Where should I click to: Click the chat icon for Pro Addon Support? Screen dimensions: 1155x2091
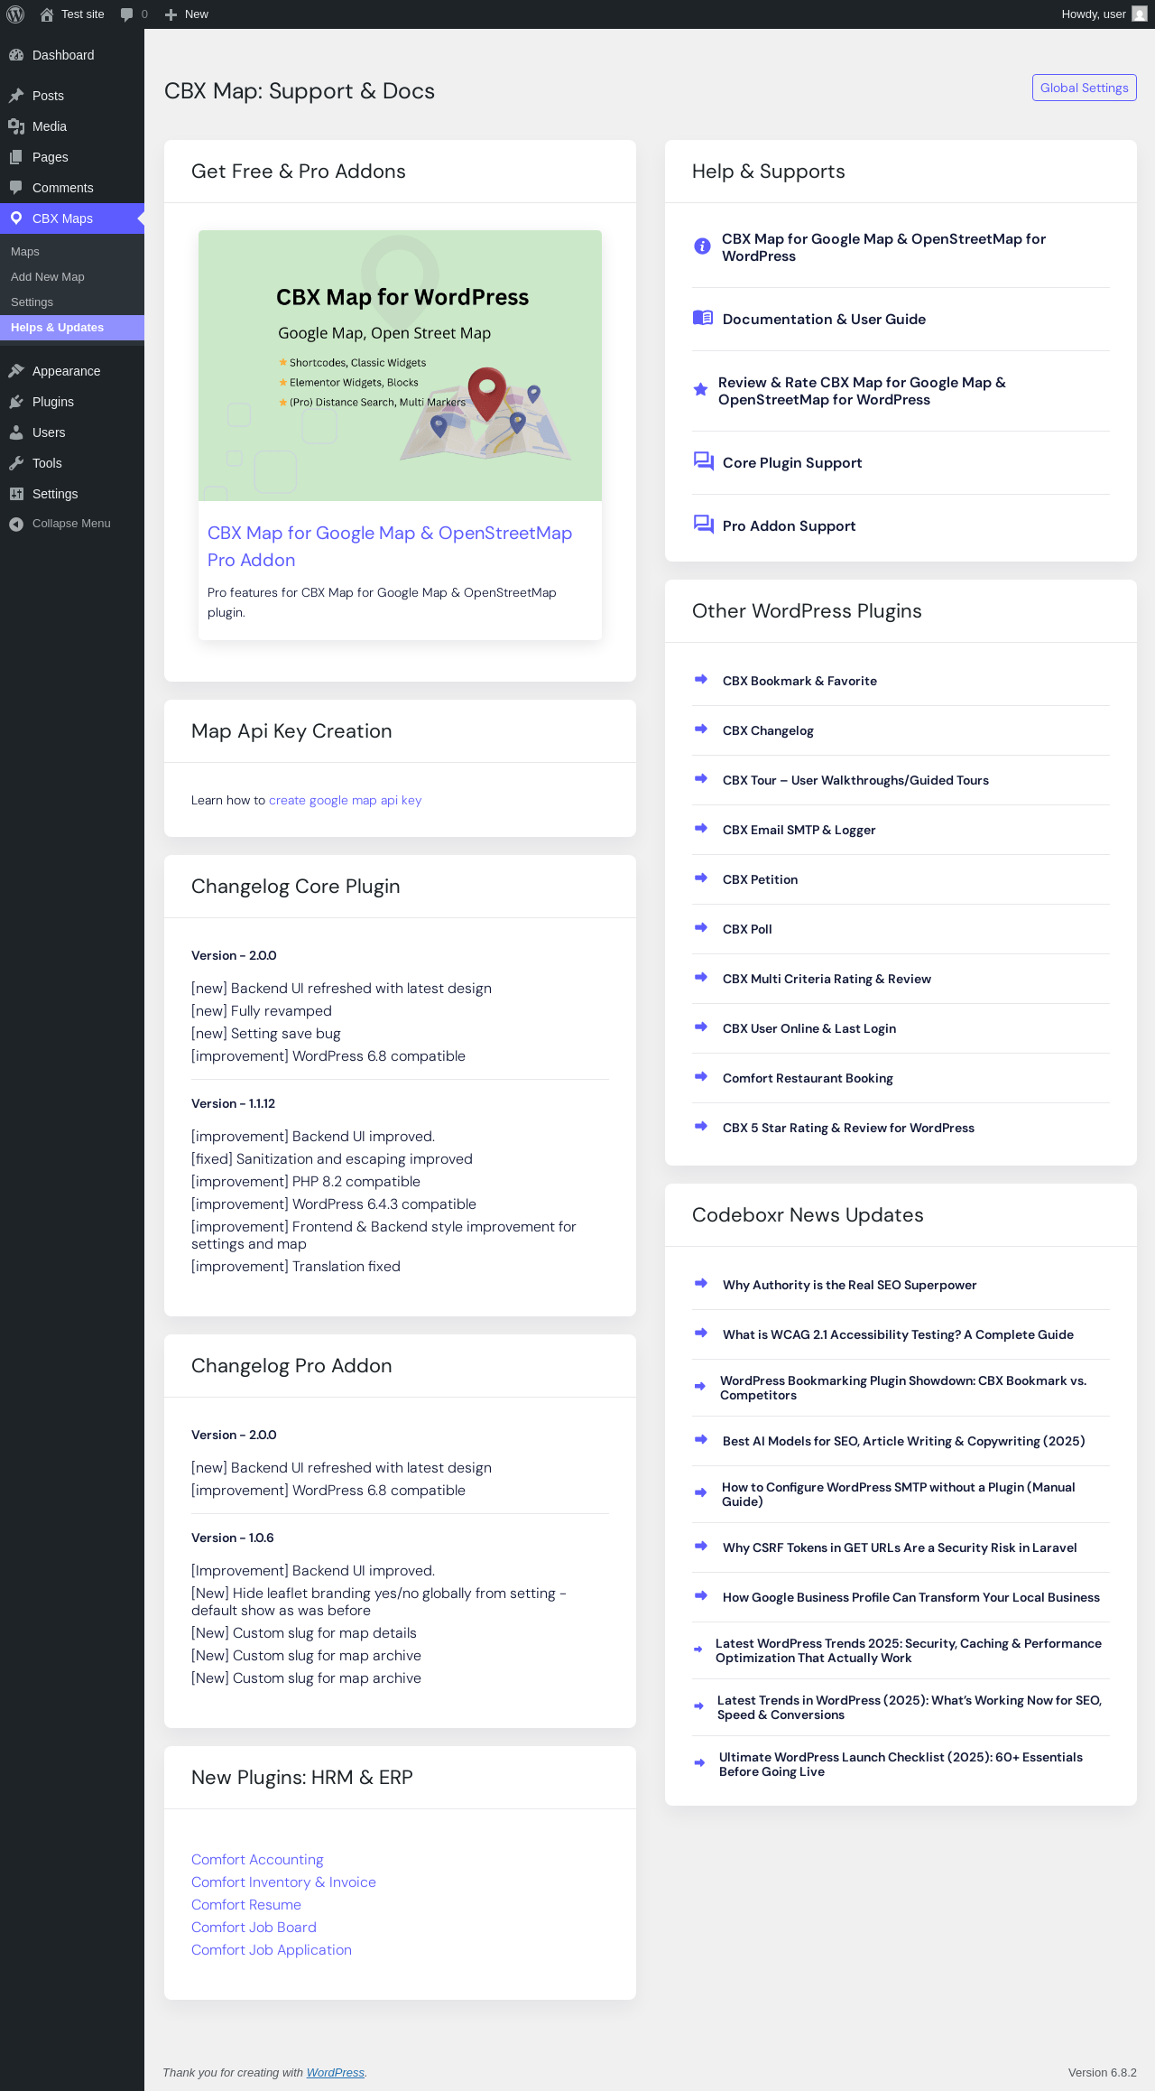pyautogui.click(x=703, y=525)
